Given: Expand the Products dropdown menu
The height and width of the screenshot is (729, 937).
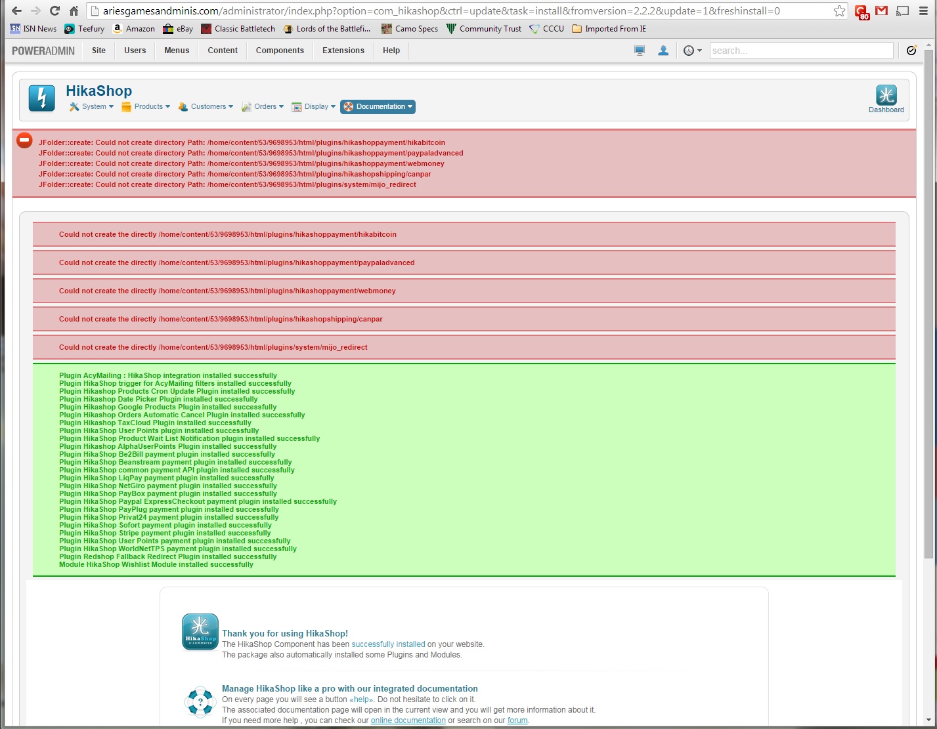Looking at the screenshot, I should (x=145, y=107).
